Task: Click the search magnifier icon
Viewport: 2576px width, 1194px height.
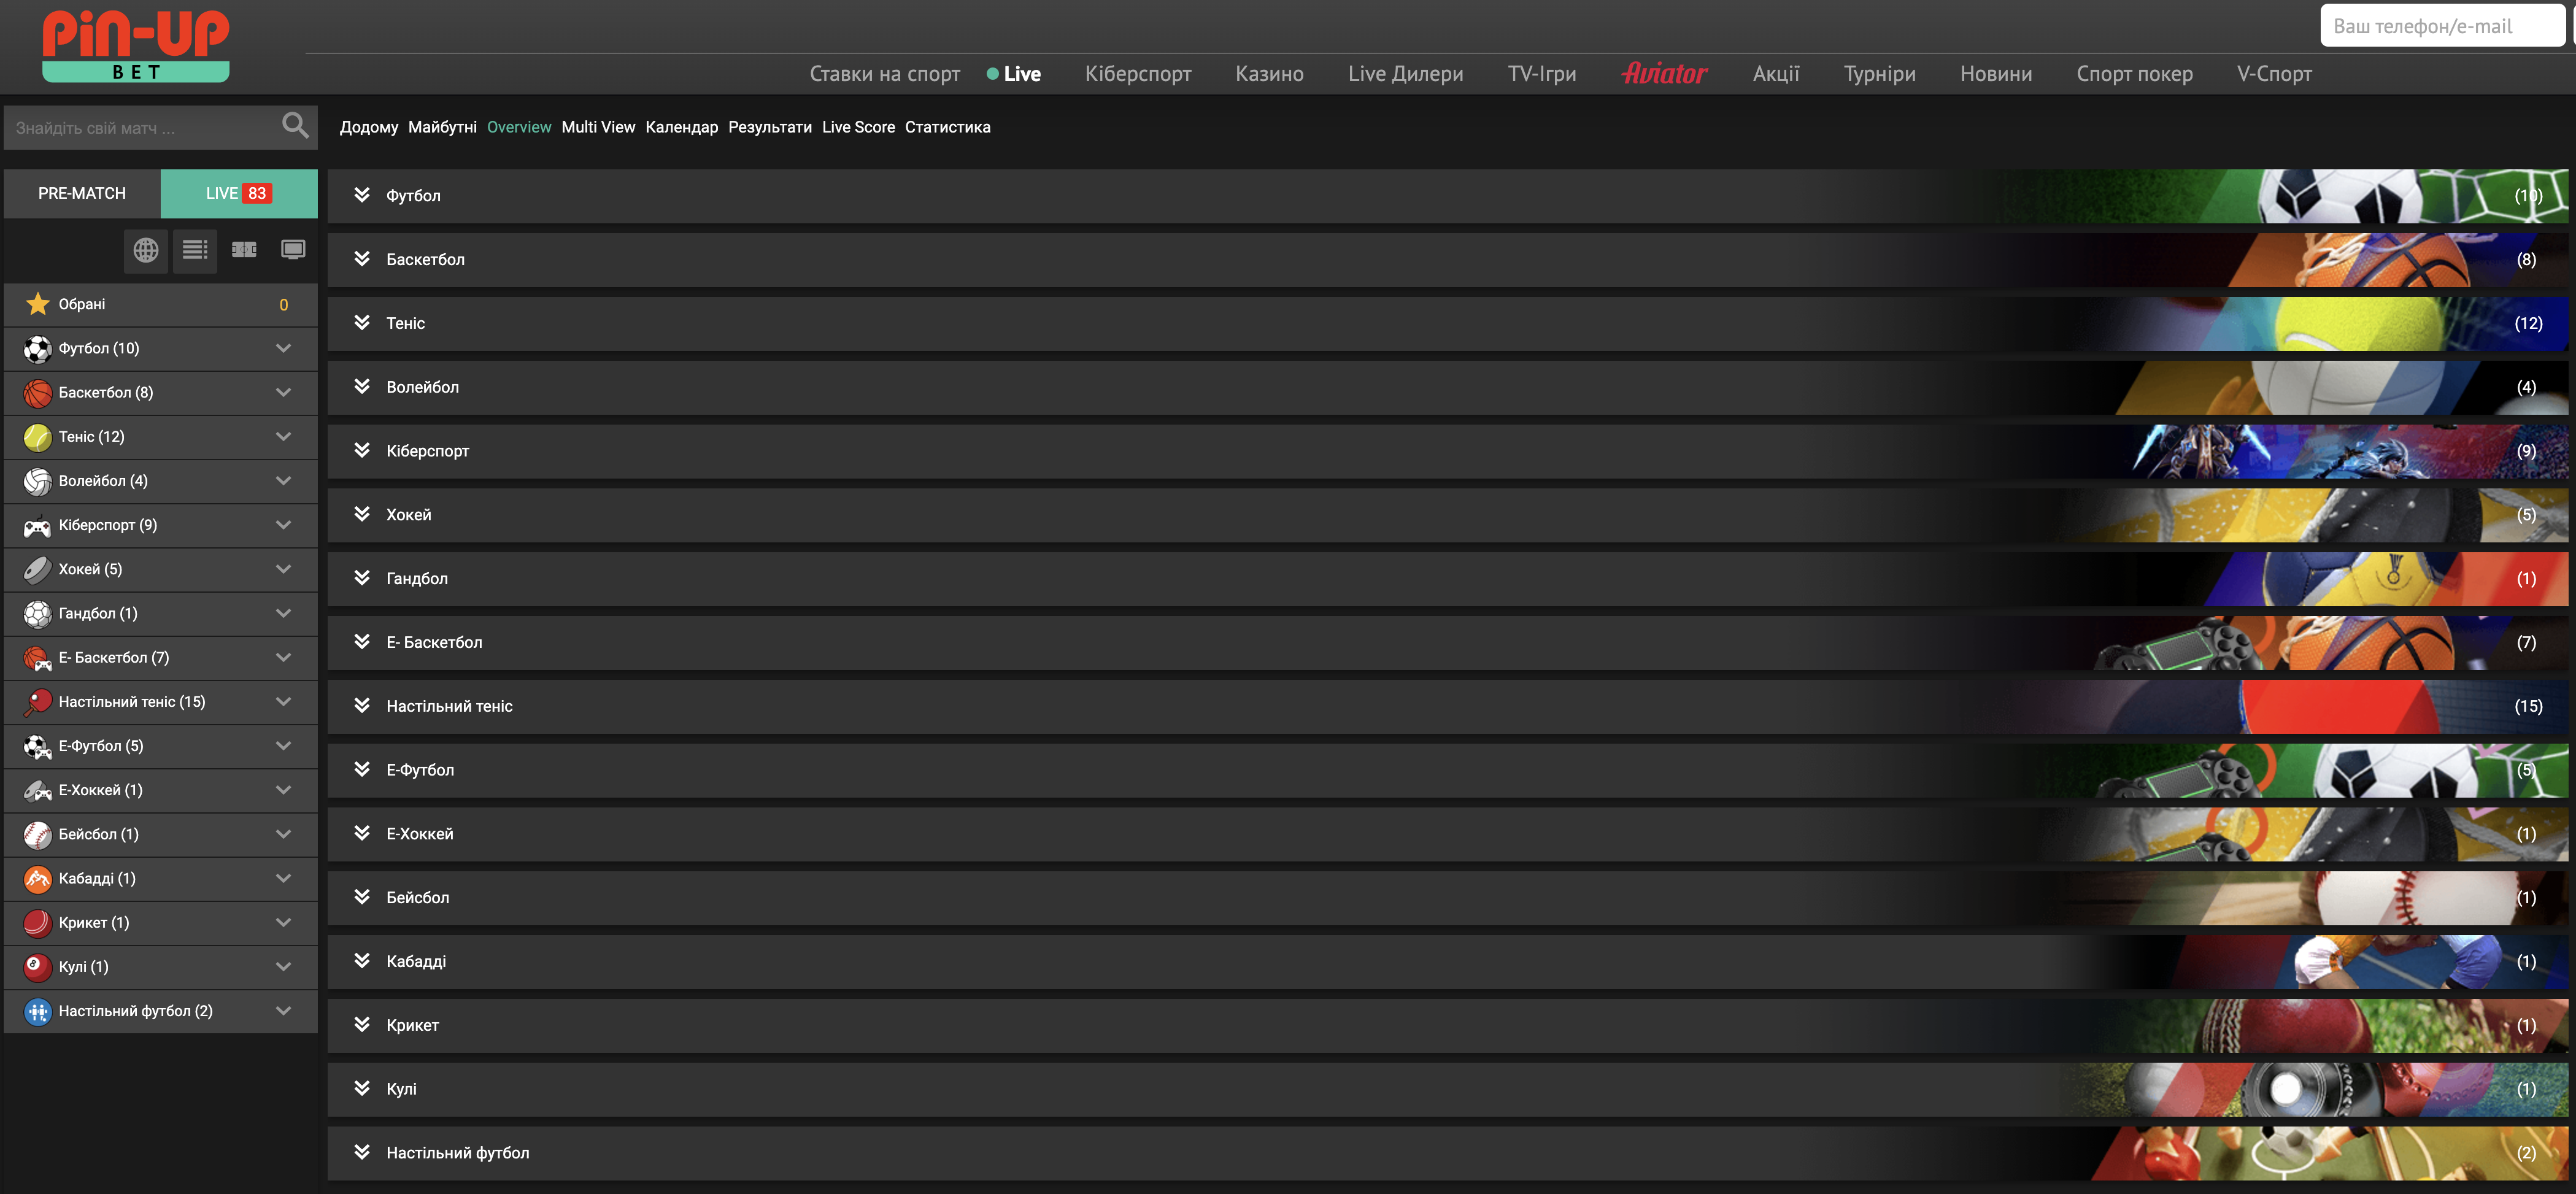Action: pyautogui.click(x=295, y=126)
